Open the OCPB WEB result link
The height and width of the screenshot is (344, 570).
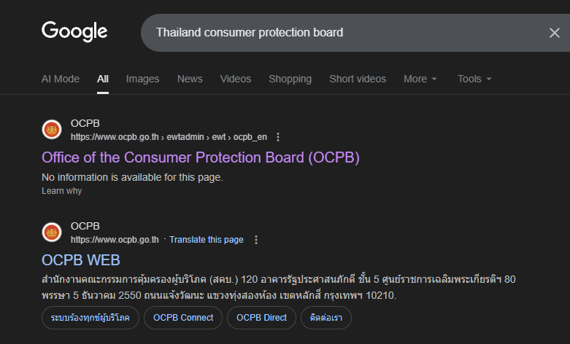tap(81, 260)
